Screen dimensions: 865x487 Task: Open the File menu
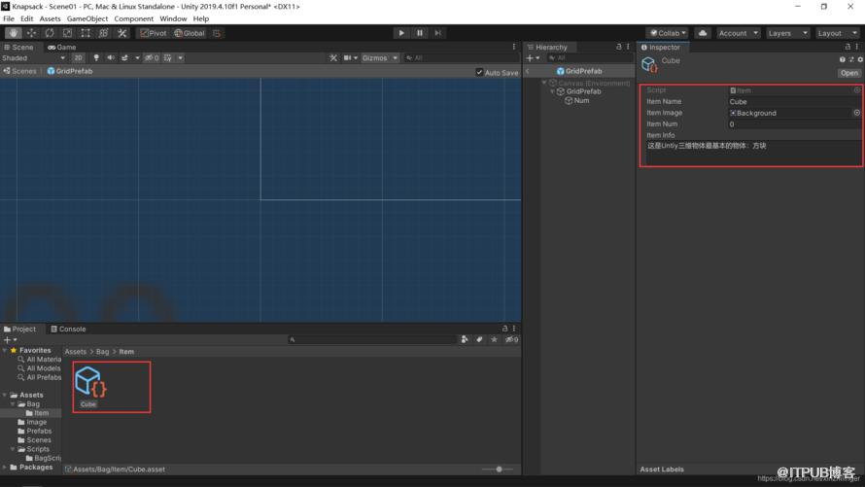tap(9, 18)
